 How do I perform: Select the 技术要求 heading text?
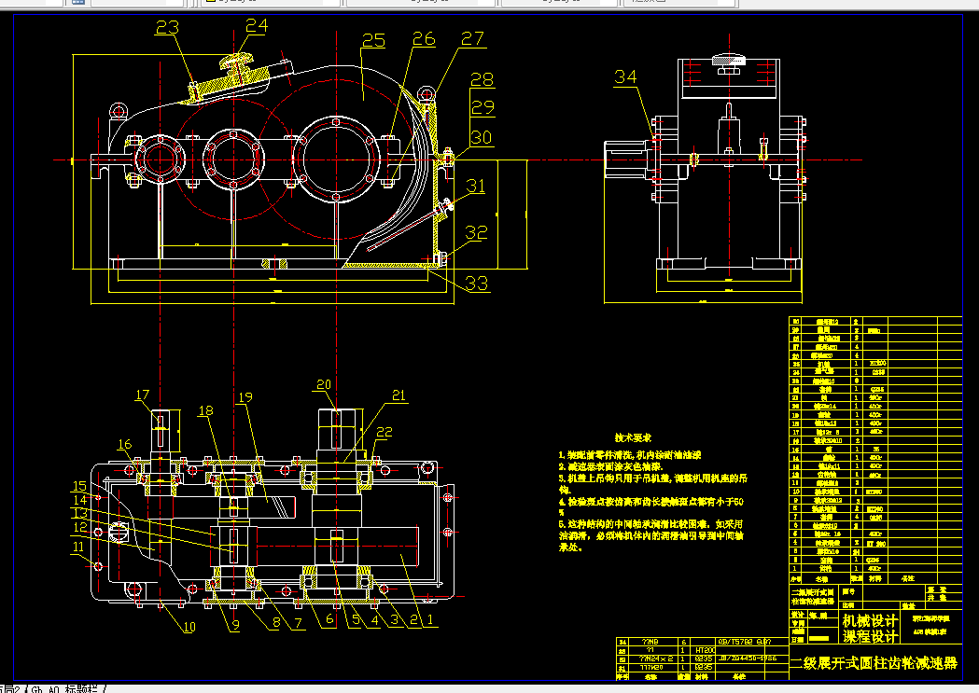click(633, 437)
